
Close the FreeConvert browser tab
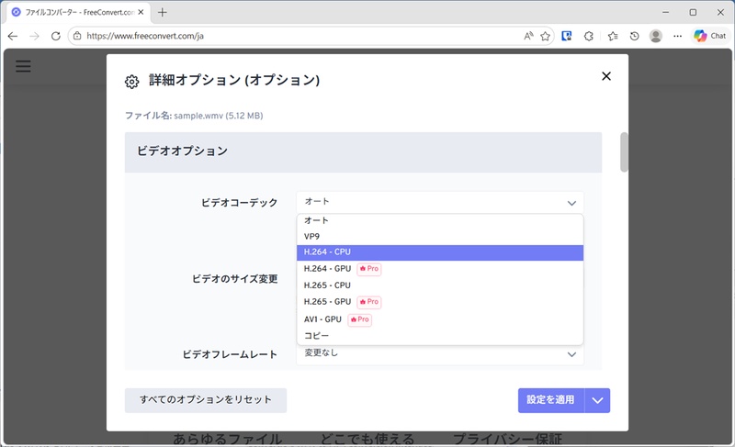(x=141, y=13)
